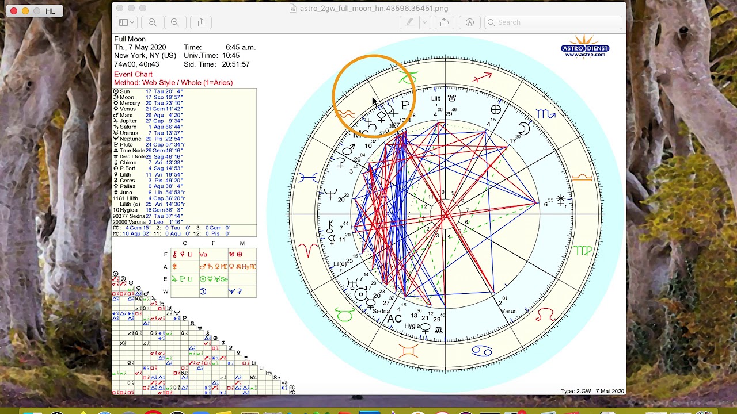
Task: Select the green Virgo glyph on wheel
Action: click(582, 250)
